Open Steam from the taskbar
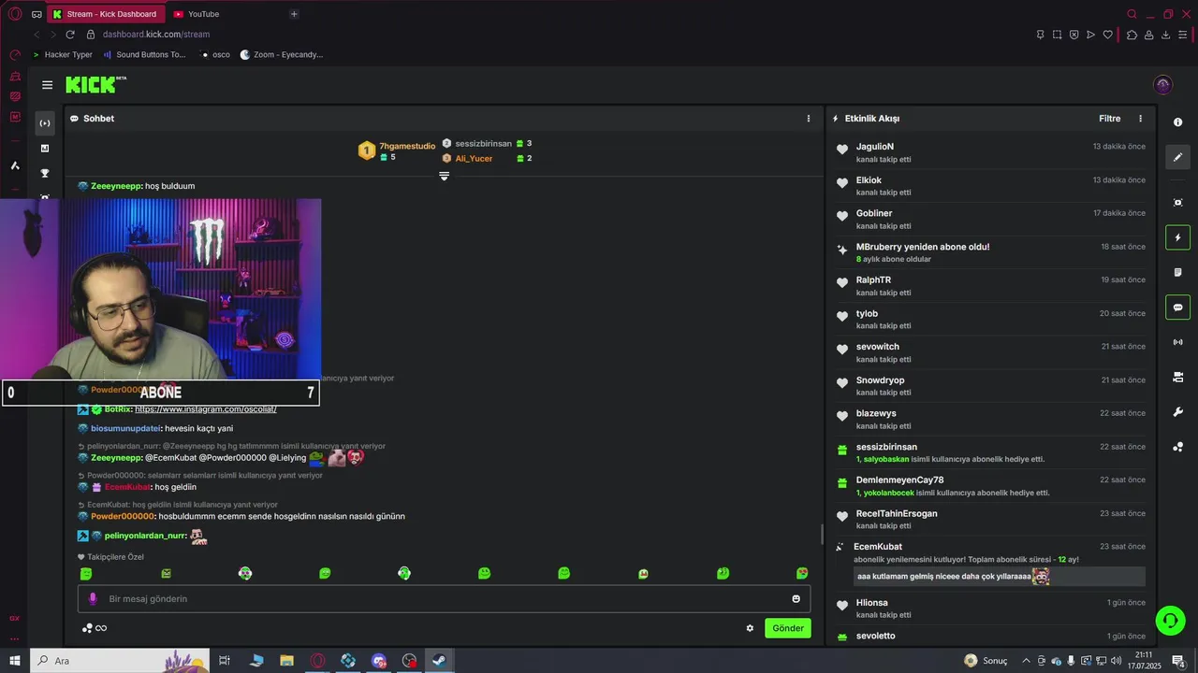The width and height of the screenshot is (1198, 673). point(438,661)
